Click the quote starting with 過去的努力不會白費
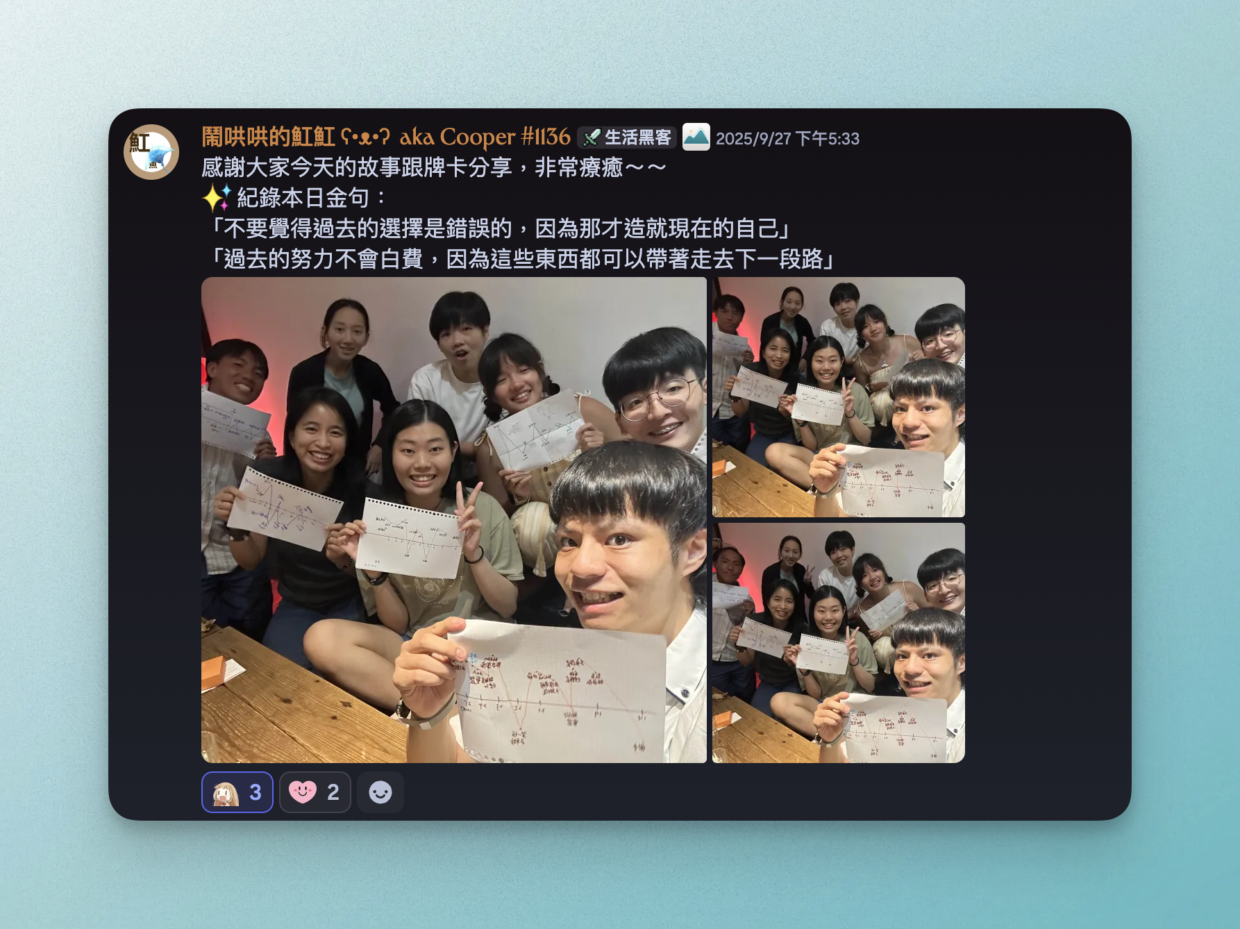Screen dimensions: 1240x929 tap(519, 259)
